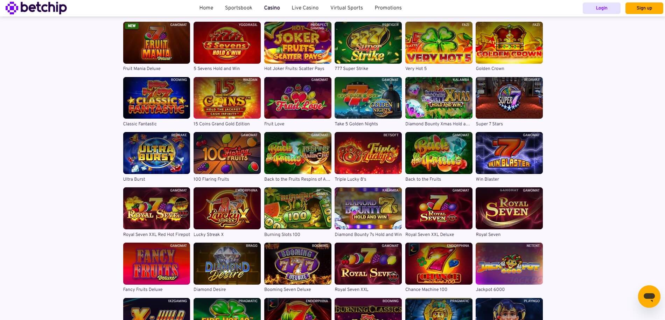The height and width of the screenshot is (320, 665).
Task: Launch the 5 Sevens Hold and Win game
Action: (x=227, y=43)
